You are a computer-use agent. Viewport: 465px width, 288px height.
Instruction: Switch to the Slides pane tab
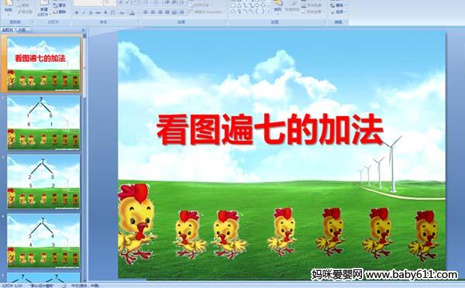(8, 29)
